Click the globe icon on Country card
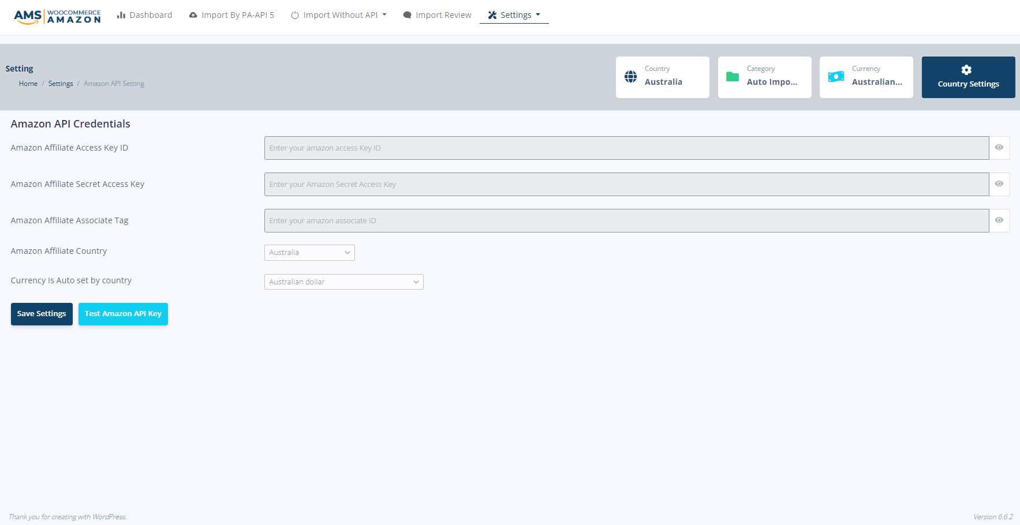Image resolution: width=1020 pixels, height=525 pixels. (631, 76)
